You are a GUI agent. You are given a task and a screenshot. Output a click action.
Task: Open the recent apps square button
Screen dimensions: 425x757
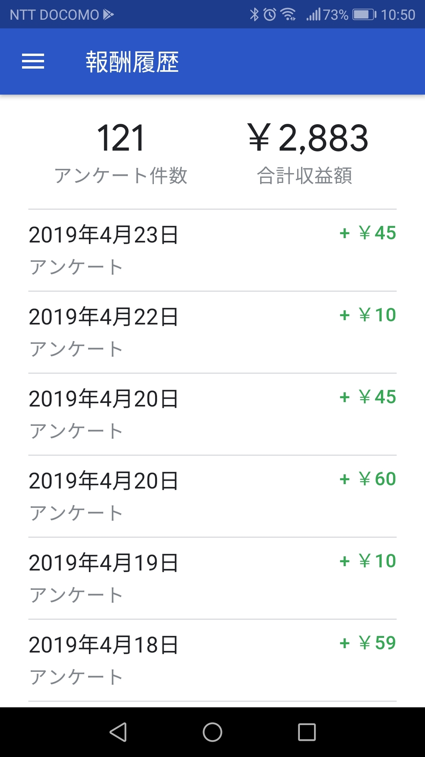[x=307, y=732]
